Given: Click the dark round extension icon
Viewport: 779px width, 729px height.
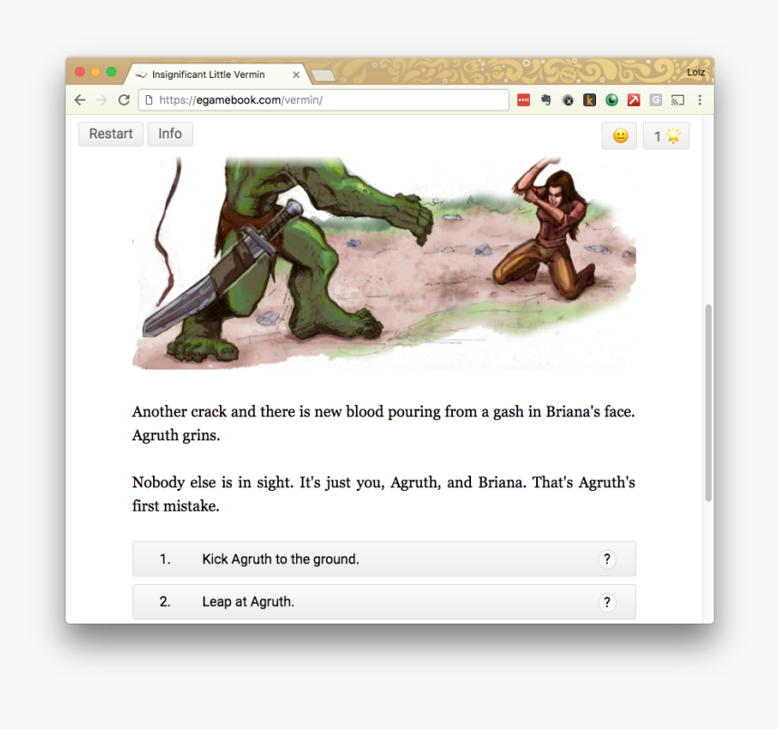Looking at the screenshot, I should [568, 101].
